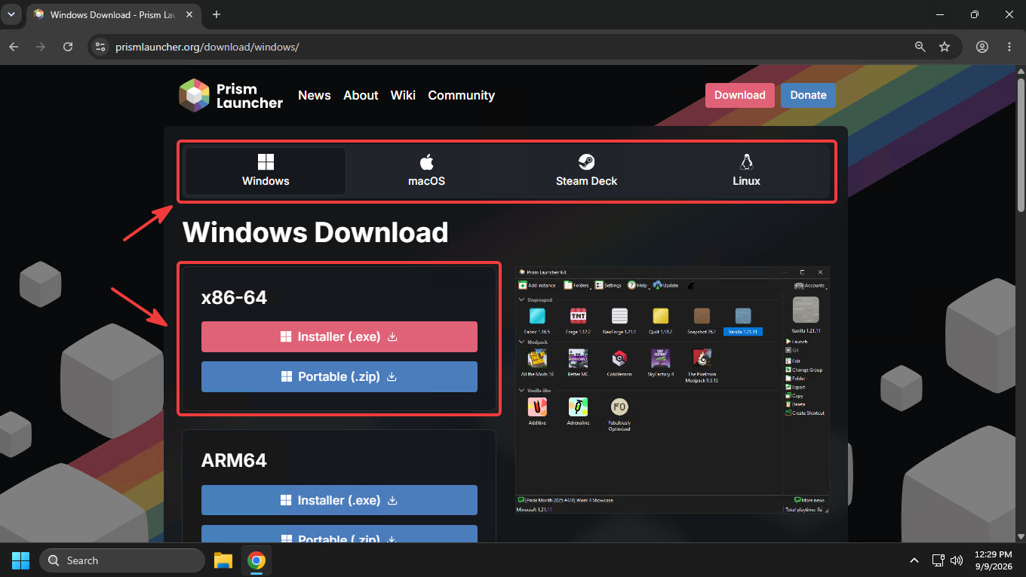Go to the About page
The height and width of the screenshot is (577, 1026).
[361, 95]
